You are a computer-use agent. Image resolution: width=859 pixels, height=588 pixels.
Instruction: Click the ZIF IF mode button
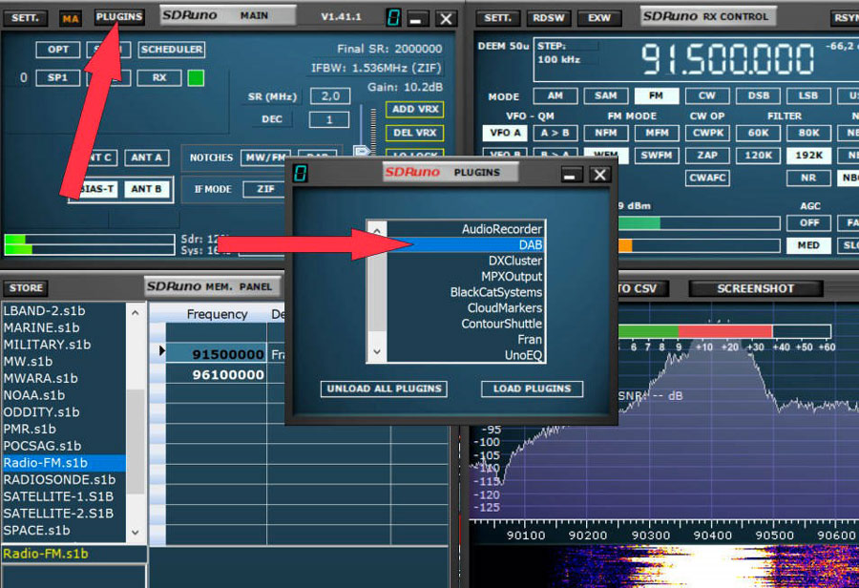tap(265, 189)
